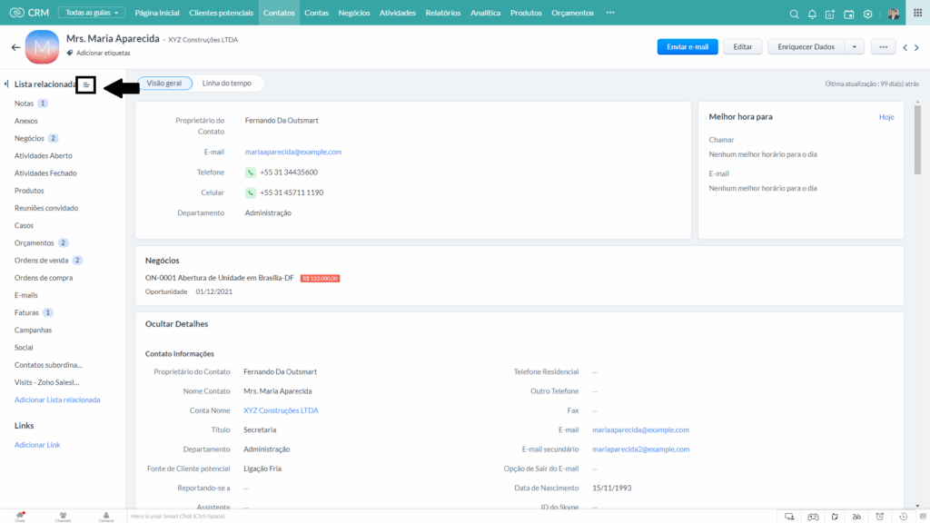Image resolution: width=930 pixels, height=523 pixels.
Task: Expand the Todas as guias dropdown
Action: click(92, 13)
